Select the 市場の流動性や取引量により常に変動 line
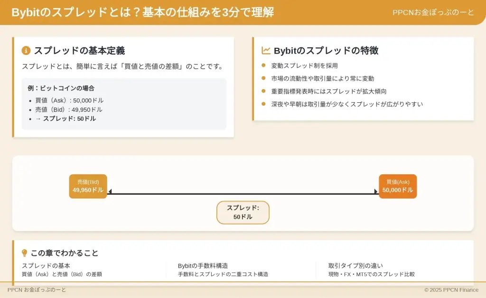Image resolution: width=486 pixels, height=298 pixels. coord(322,78)
